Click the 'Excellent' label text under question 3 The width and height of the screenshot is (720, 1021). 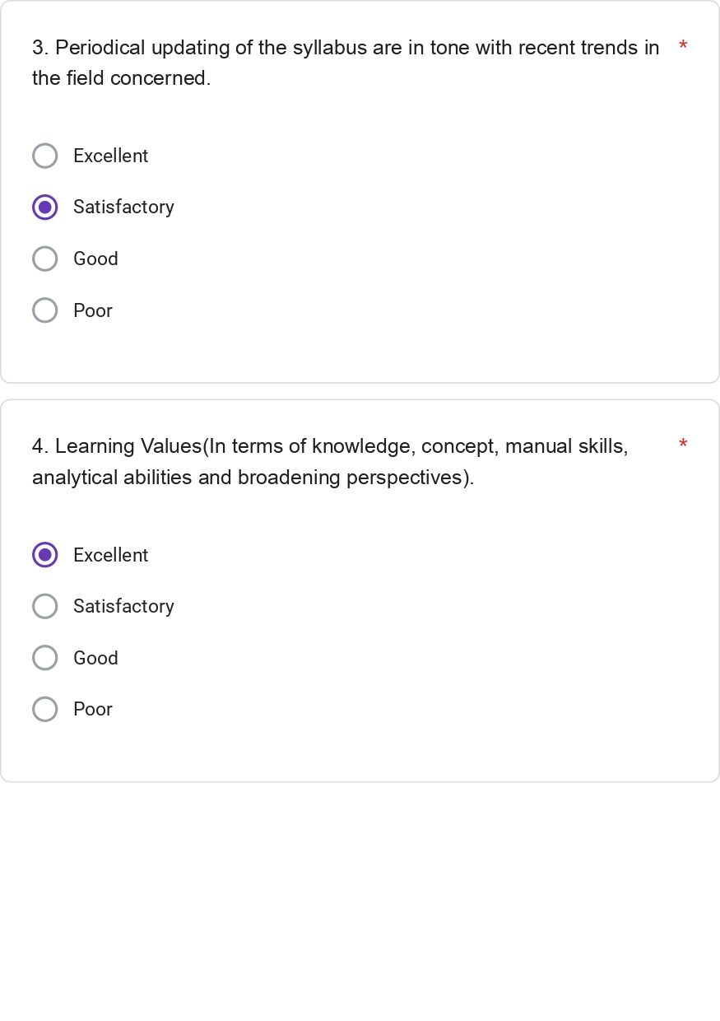(x=110, y=156)
